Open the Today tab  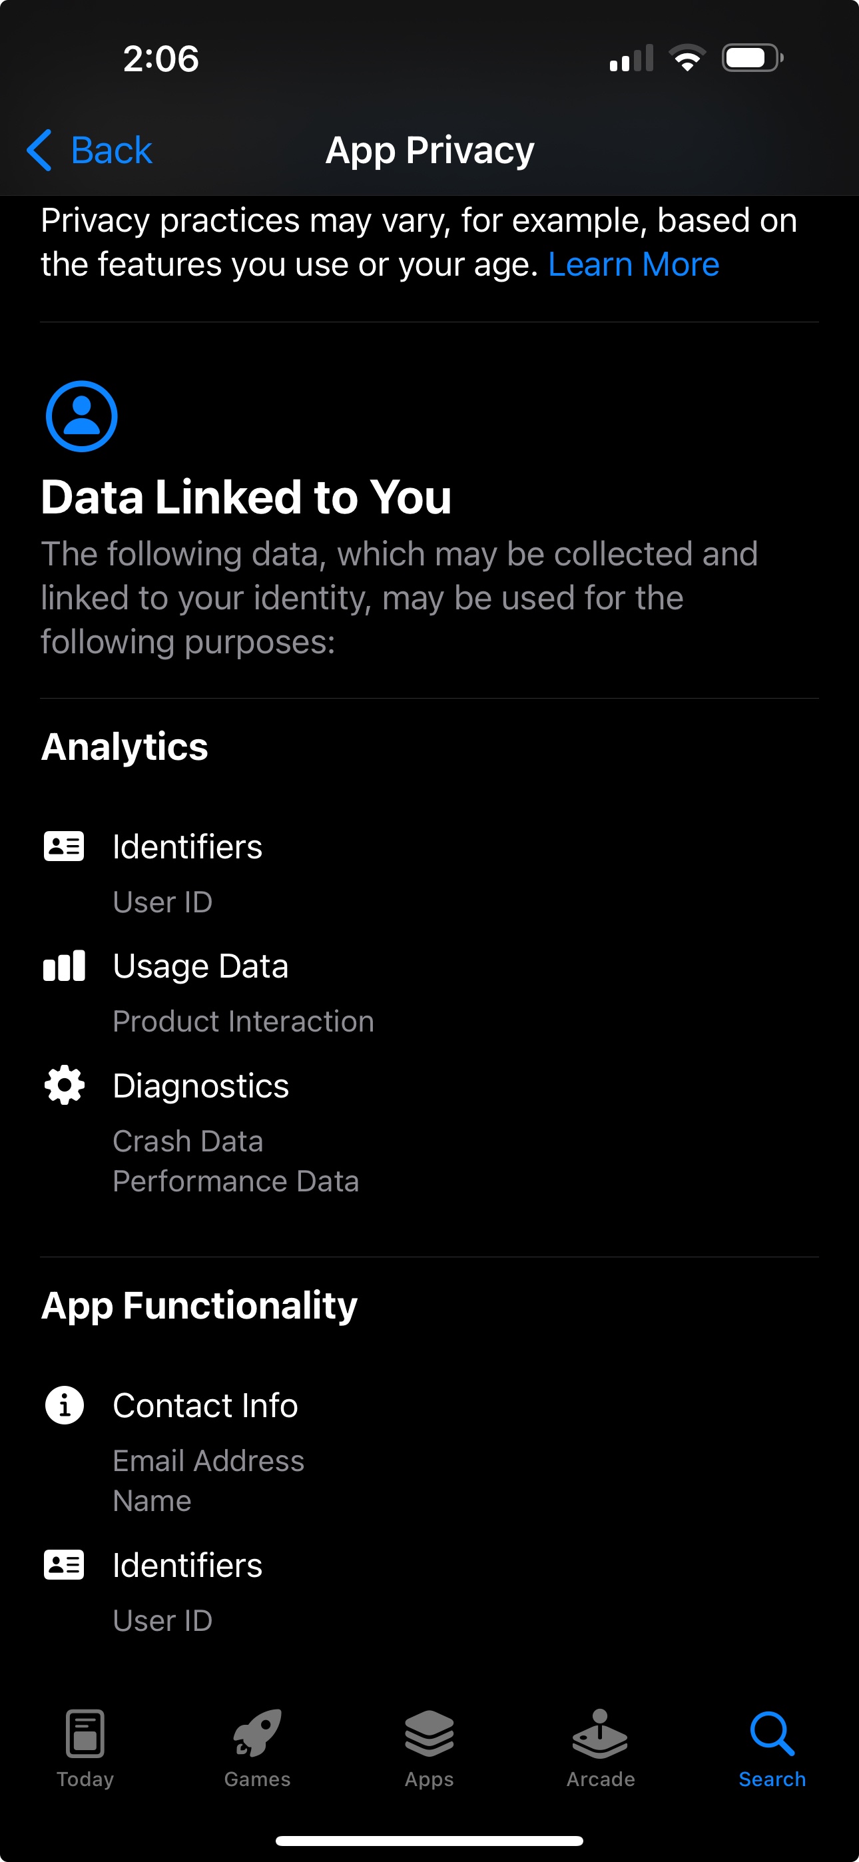(85, 1749)
